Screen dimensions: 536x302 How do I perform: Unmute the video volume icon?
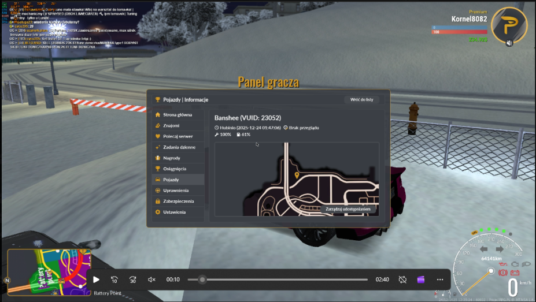(x=151, y=280)
